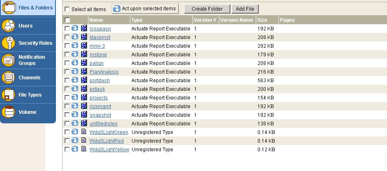Open the riskmgmt report link

[100, 106]
